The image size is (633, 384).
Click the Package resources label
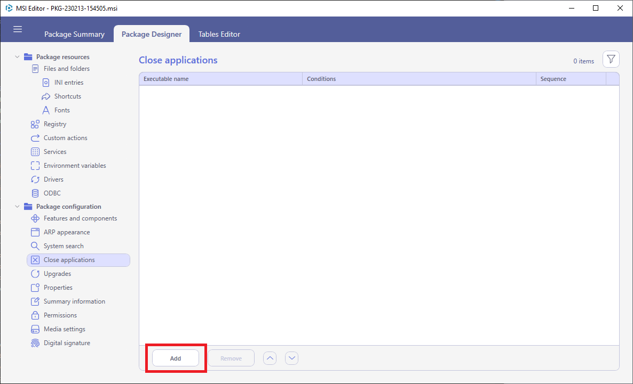(x=63, y=57)
